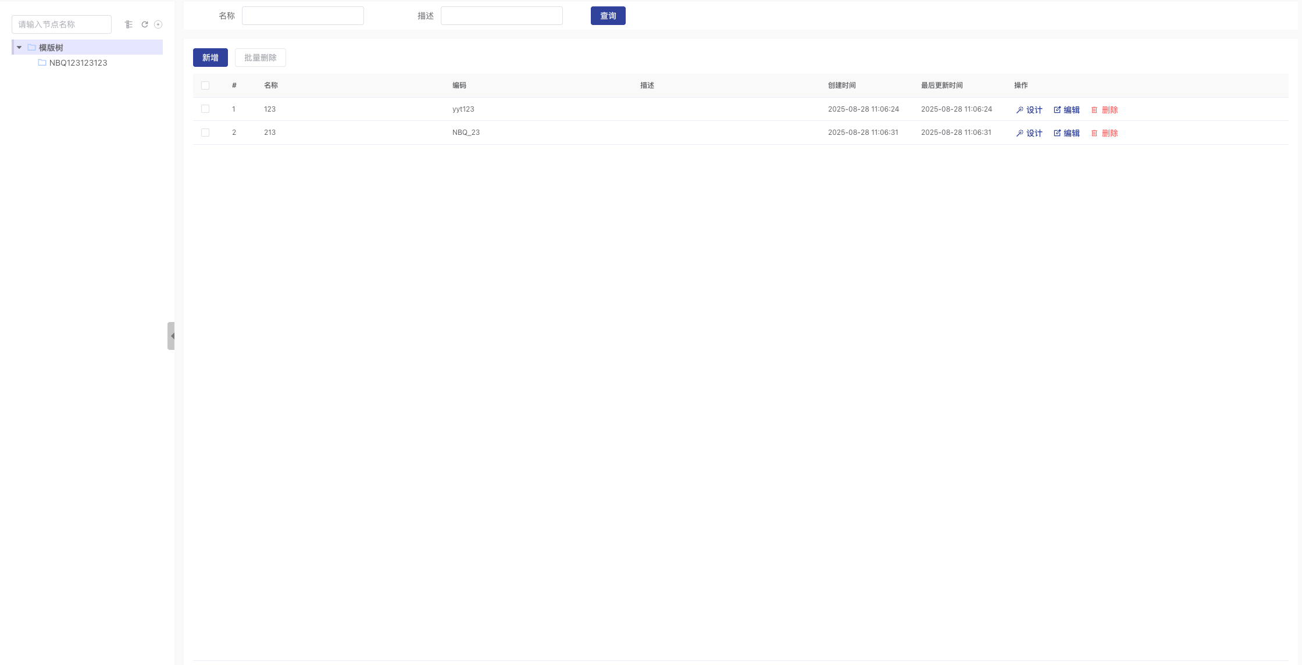Viewport: 1302px width, 665px height.
Task: Click creation time 2025-08-28 11:06:31
Action: point(864,133)
